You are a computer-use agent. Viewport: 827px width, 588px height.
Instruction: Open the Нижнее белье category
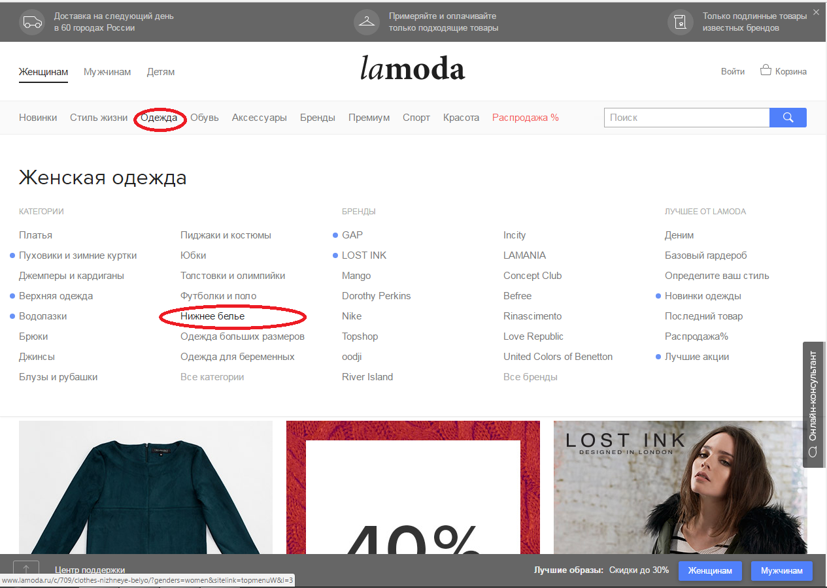pos(212,316)
